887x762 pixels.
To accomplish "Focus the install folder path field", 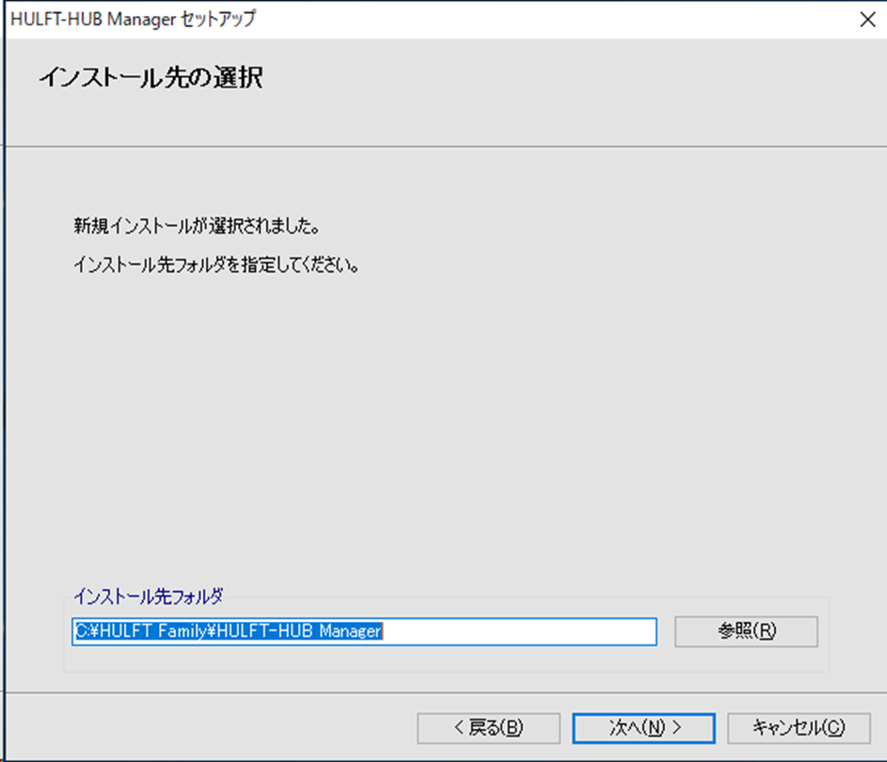I will [x=364, y=631].
